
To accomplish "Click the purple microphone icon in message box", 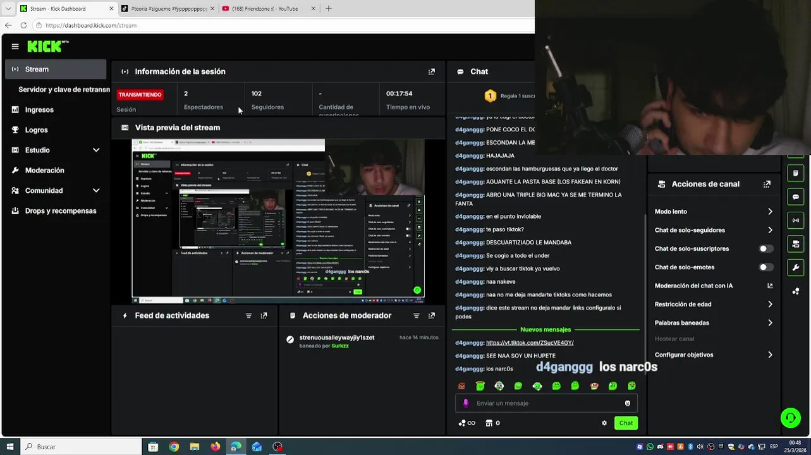I will pyautogui.click(x=466, y=403).
